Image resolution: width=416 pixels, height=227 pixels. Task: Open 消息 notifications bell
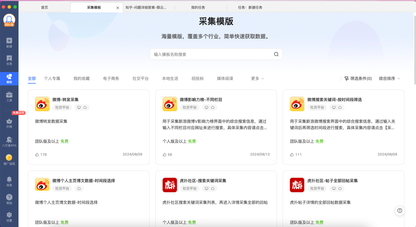[x=9, y=182]
